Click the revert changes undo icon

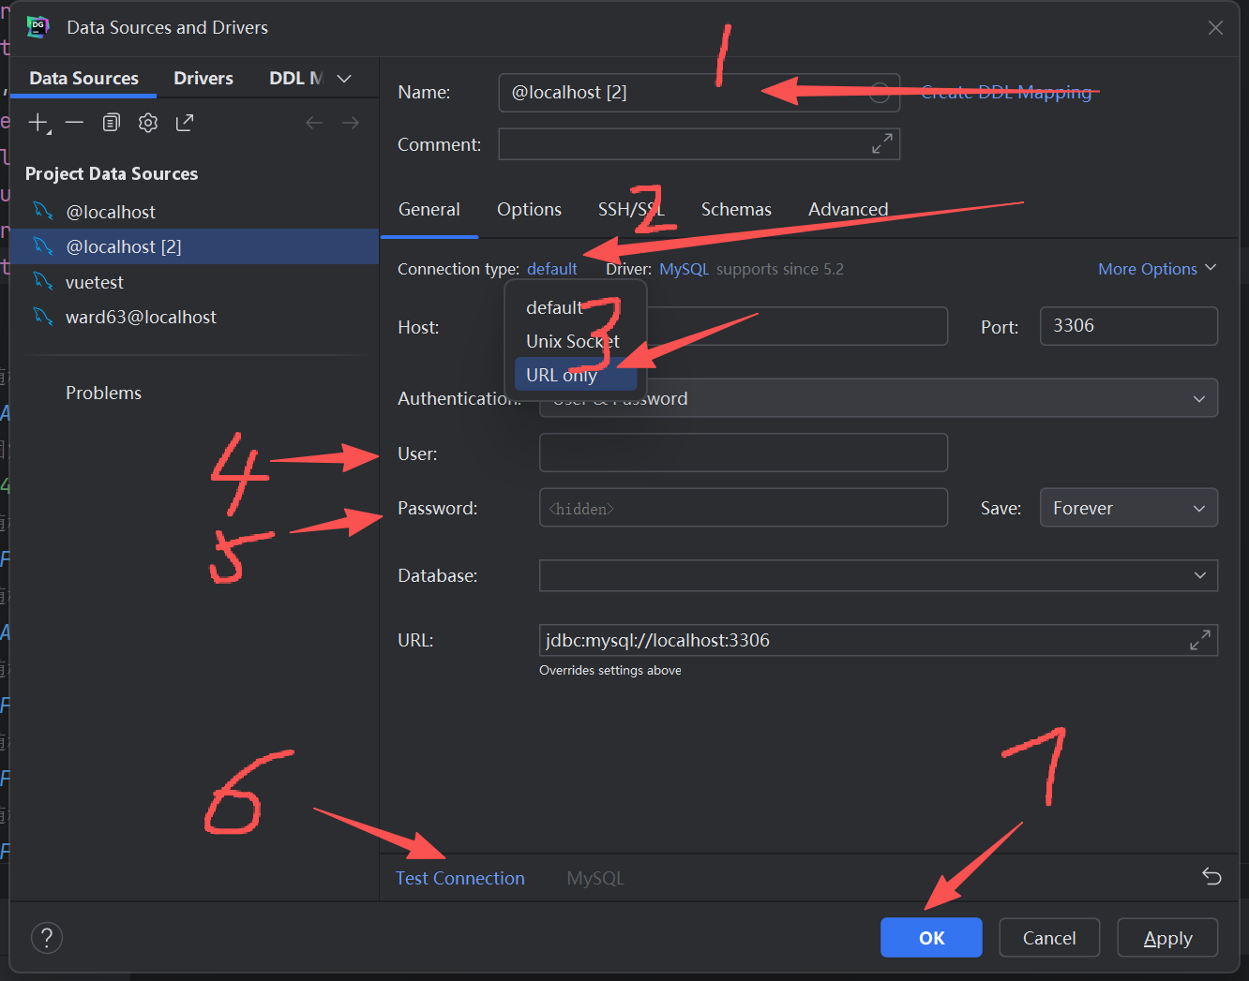1211,877
